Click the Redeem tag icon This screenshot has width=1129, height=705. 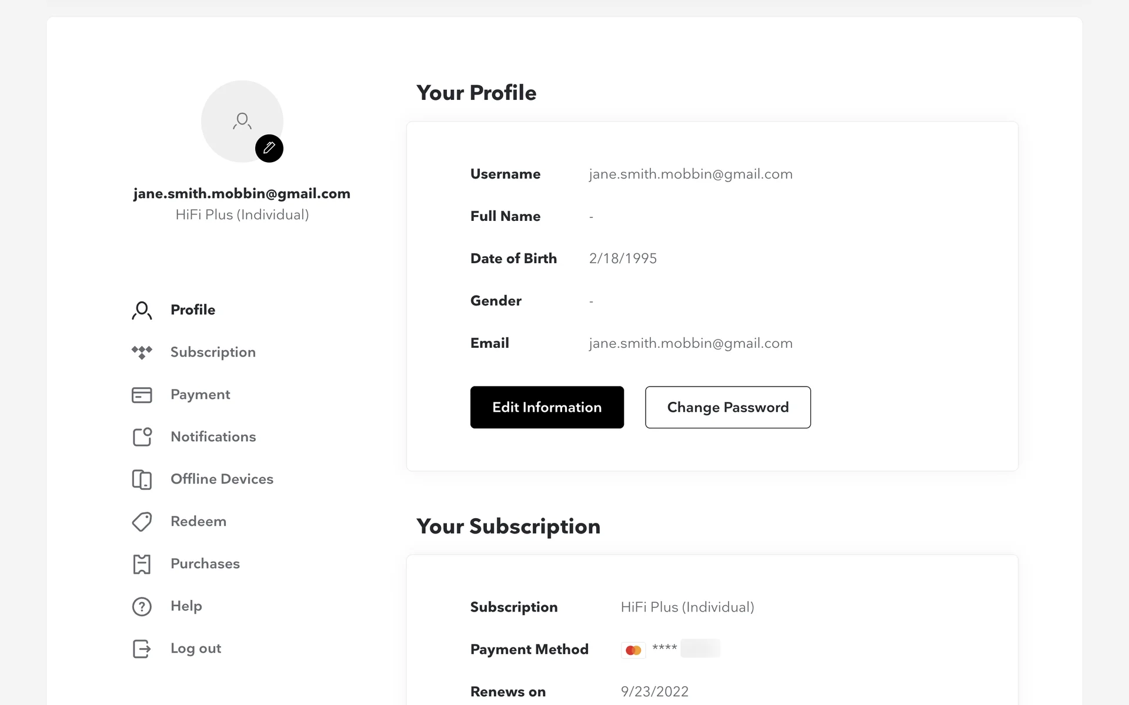pos(142,522)
